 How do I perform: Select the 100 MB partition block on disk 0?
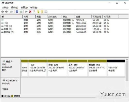coord(25,68)
